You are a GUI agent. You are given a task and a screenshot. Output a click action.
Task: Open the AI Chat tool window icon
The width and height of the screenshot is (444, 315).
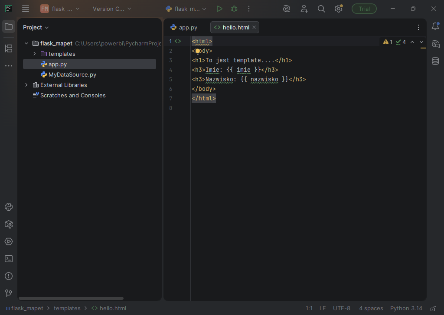pyautogui.click(x=435, y=44)
